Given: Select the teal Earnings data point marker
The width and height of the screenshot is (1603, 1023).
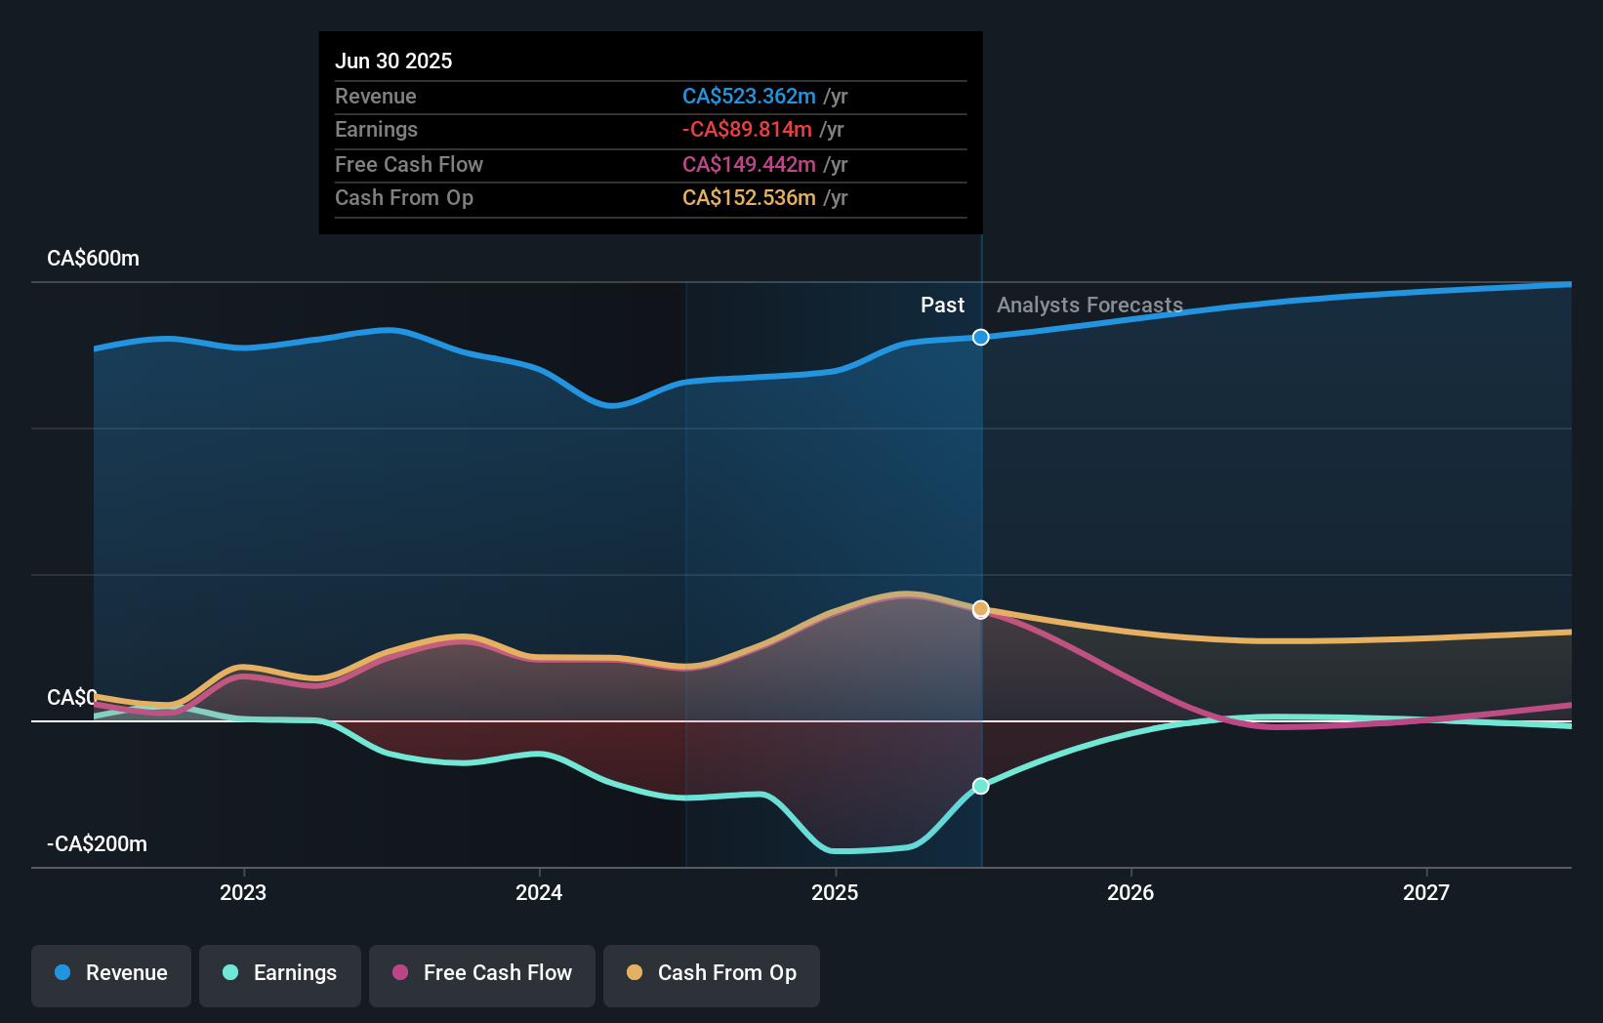Looking at the screenshot, I should point(980,785).
